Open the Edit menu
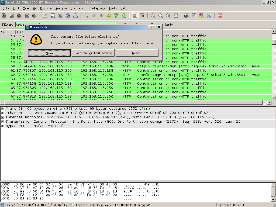276x207 pixels. [x=16, y=8]
